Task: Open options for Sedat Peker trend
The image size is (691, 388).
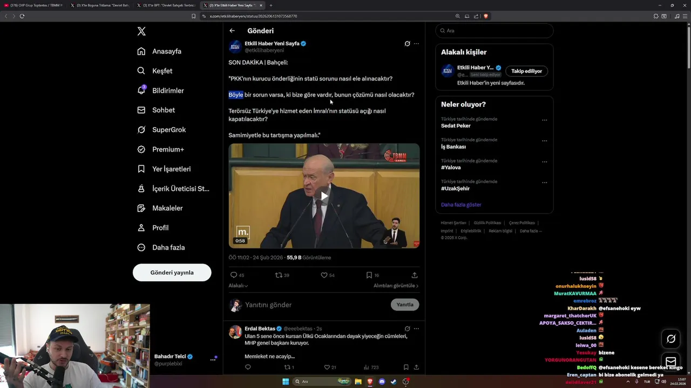Action: click(544, 120)
